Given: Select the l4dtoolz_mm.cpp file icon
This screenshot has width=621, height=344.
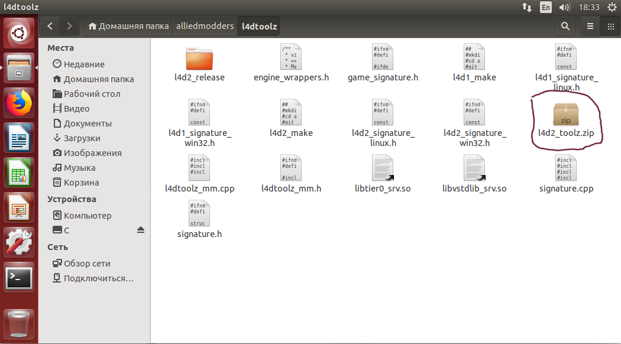Looking at the screenshot, I should [199, 168].
